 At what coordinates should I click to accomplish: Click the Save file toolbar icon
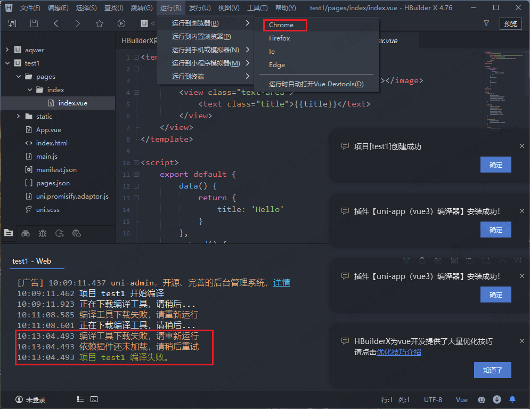pos(34,23)
